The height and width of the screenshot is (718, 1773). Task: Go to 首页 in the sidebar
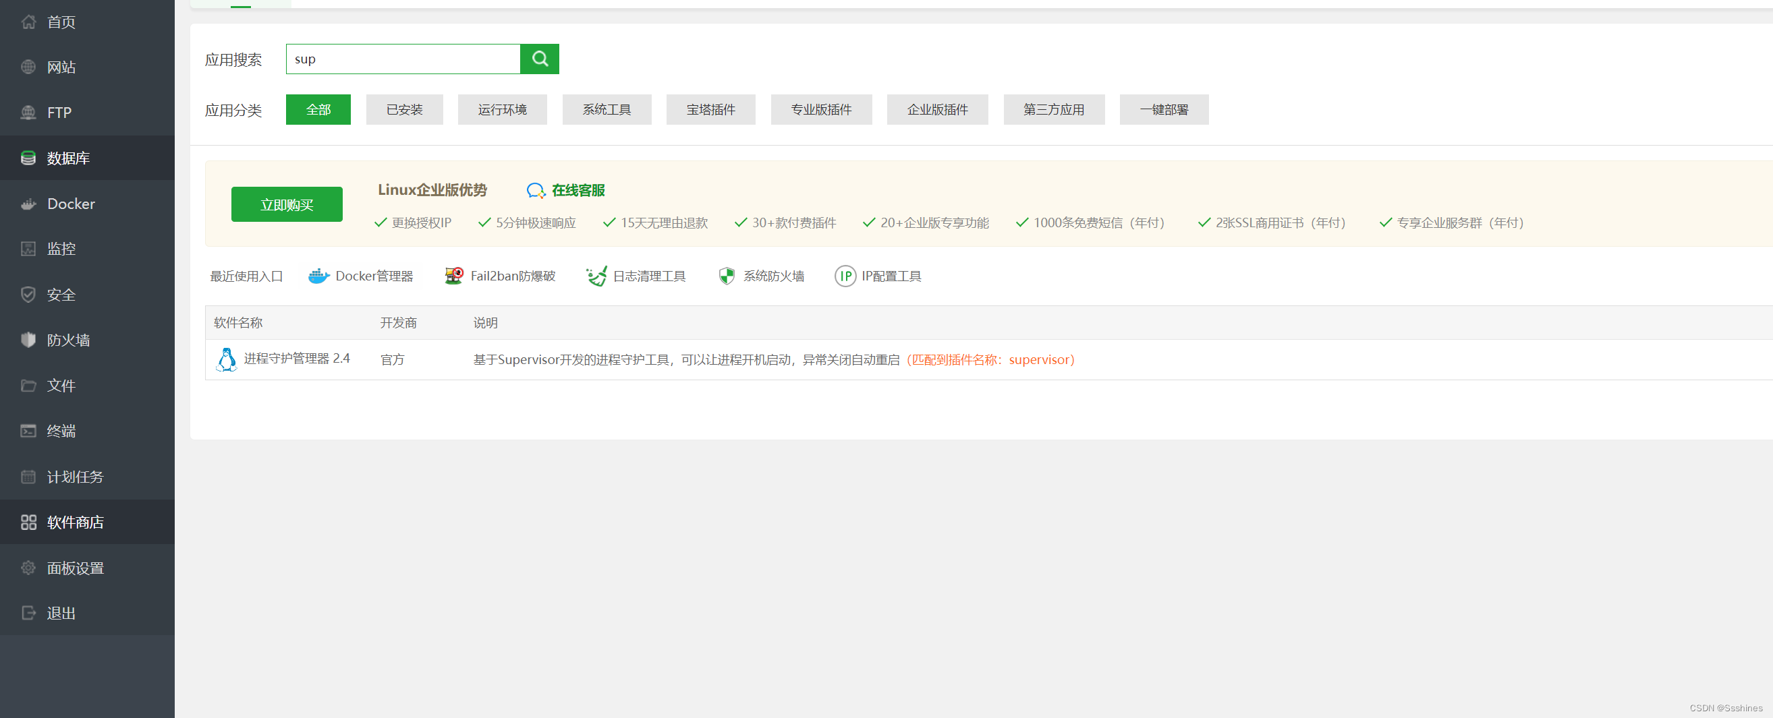coord(61,22)
